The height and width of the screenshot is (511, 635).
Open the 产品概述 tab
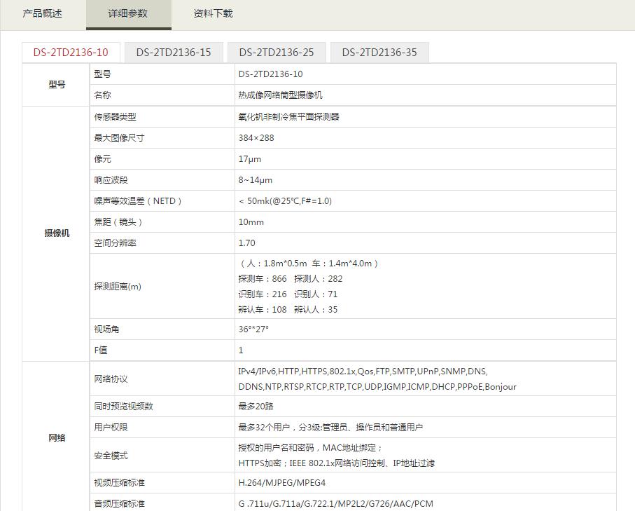(43, 13)
